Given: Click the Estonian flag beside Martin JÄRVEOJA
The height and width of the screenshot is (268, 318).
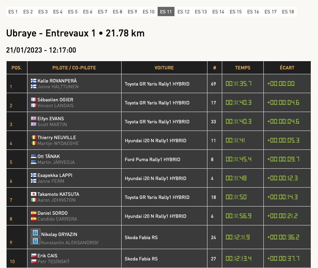Looking at the screenshot, I should pyautogui.click(x=34, y=162).
